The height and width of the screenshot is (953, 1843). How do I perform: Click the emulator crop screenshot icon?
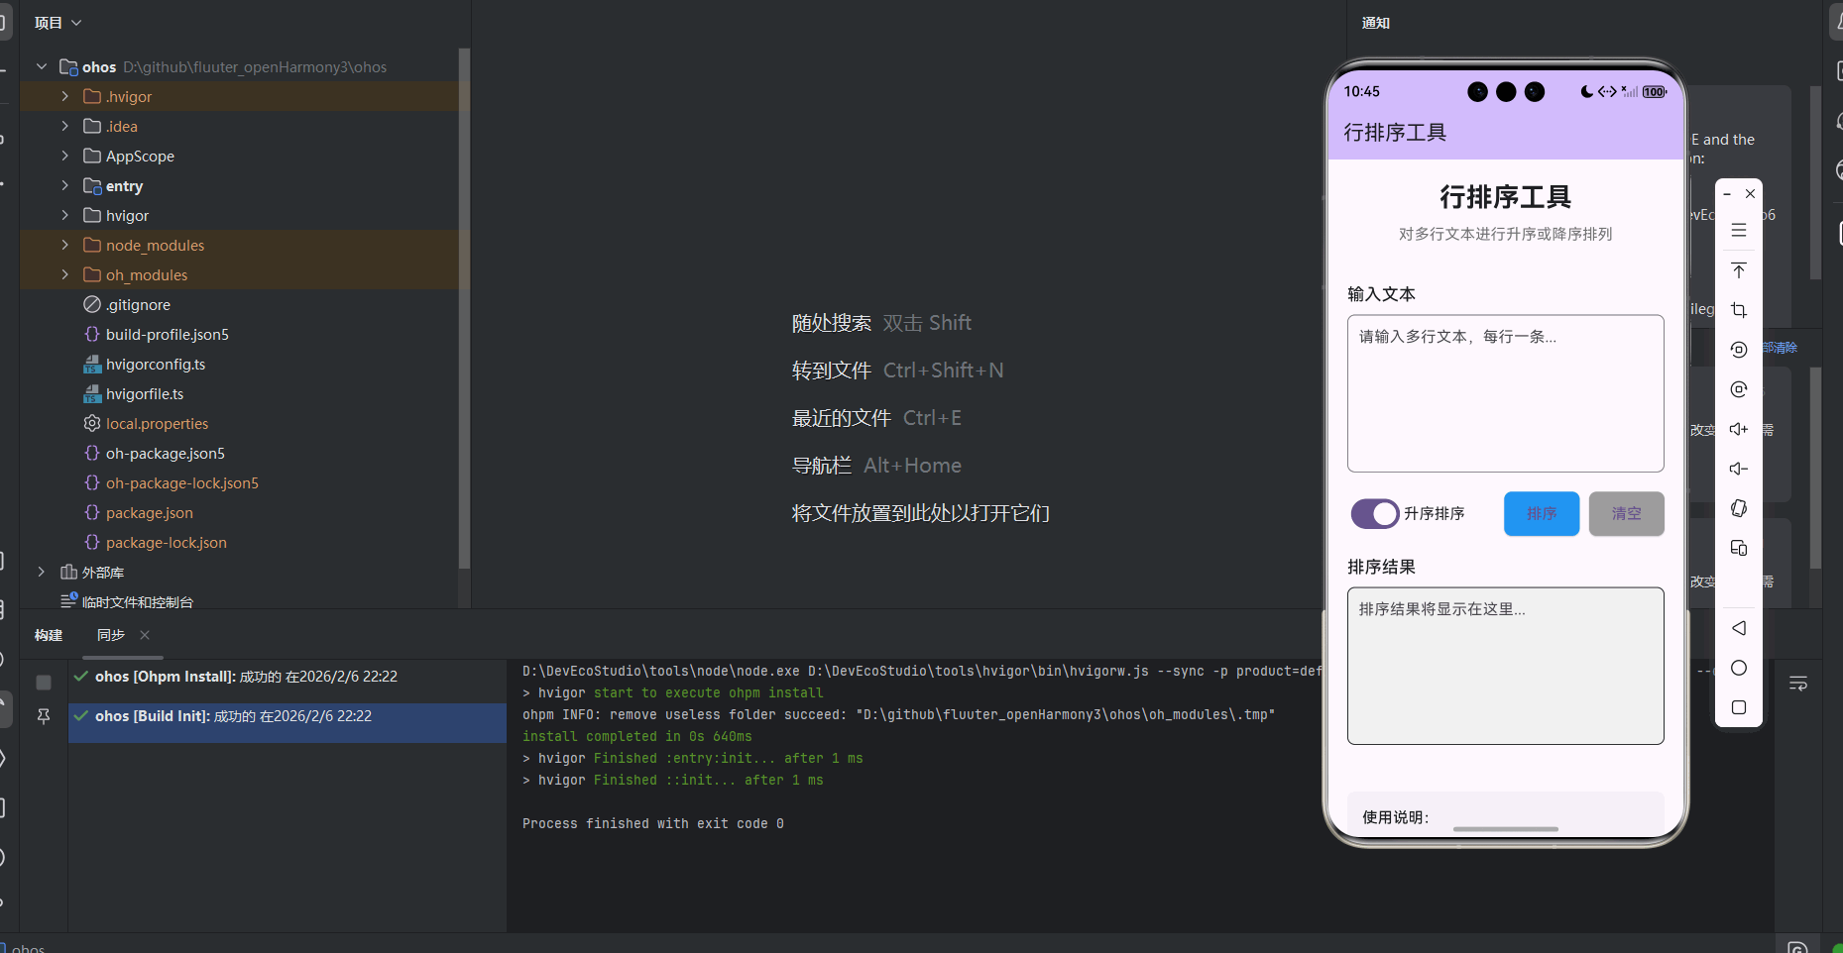point(1739,310)
